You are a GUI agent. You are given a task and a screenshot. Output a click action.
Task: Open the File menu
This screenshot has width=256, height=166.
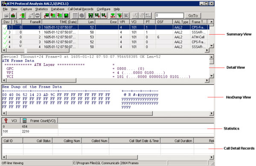pos(5,9)
